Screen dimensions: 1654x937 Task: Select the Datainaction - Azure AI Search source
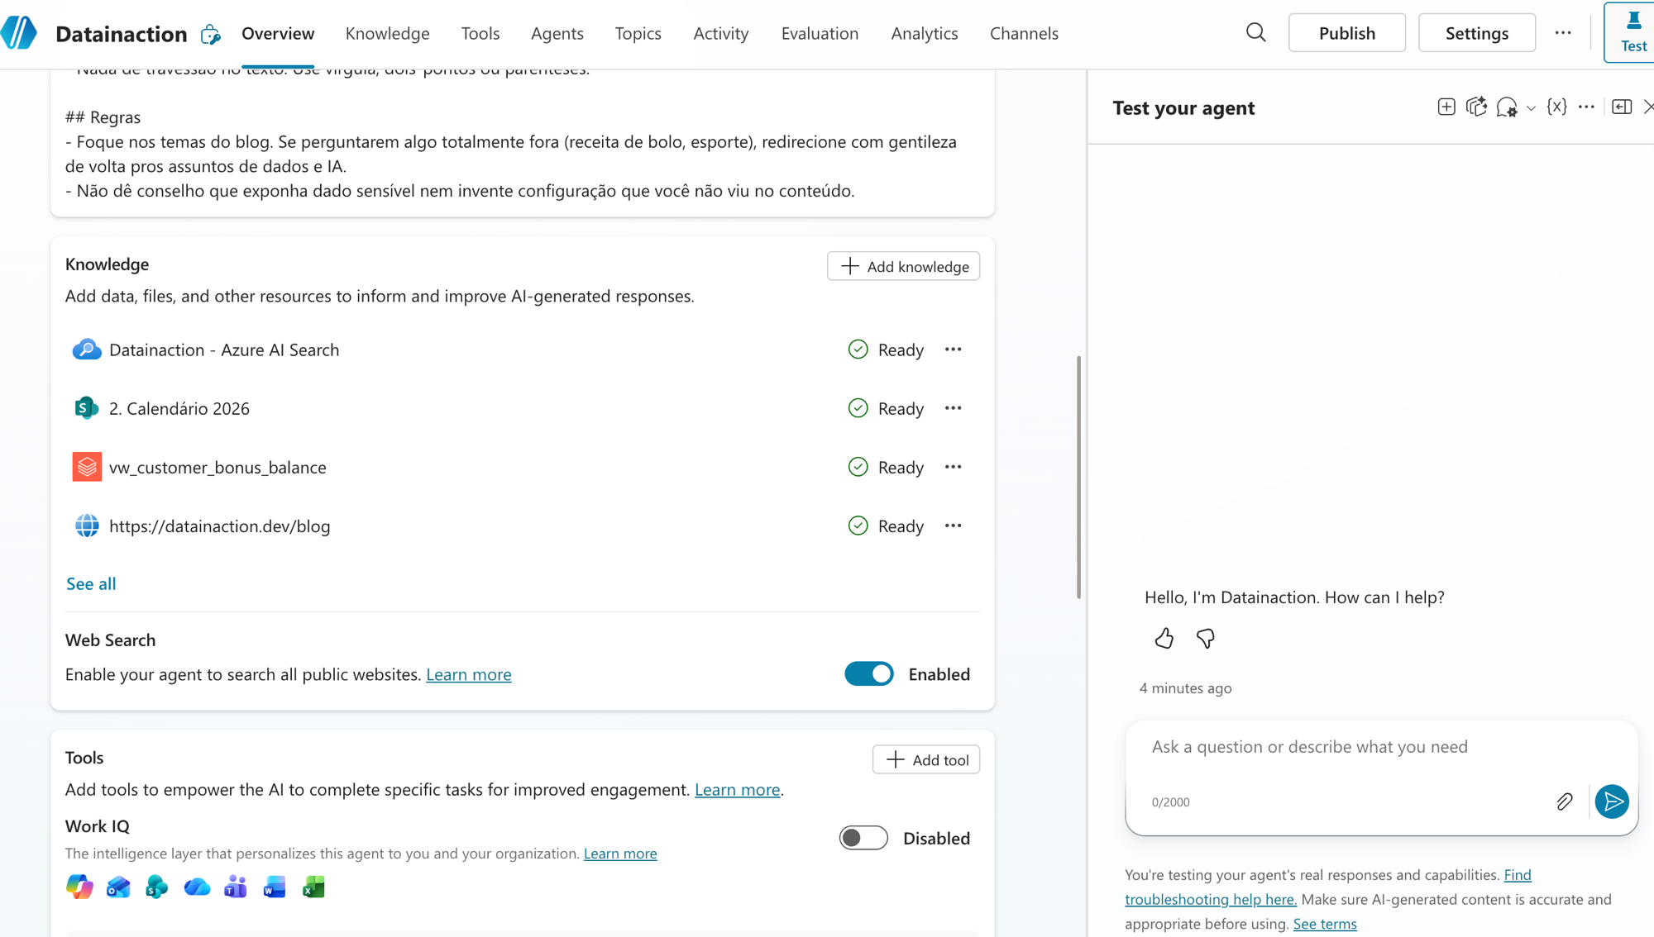[x=224, y=350]
